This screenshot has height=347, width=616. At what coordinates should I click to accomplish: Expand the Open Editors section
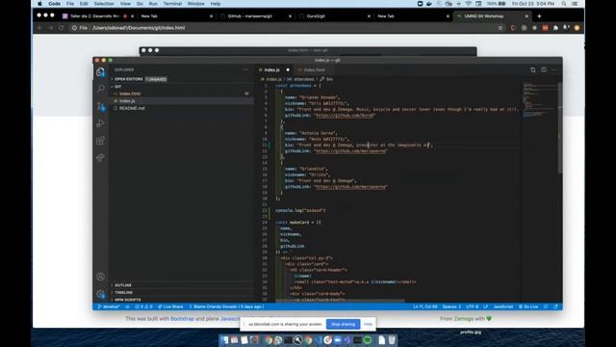[x=128, y=79]
